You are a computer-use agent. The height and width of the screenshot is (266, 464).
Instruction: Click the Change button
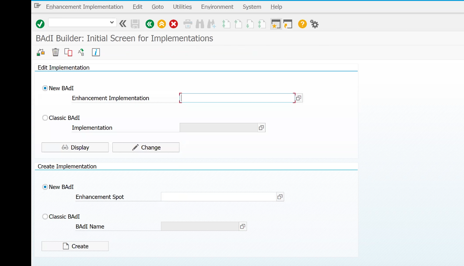click(x=146, y=147)
